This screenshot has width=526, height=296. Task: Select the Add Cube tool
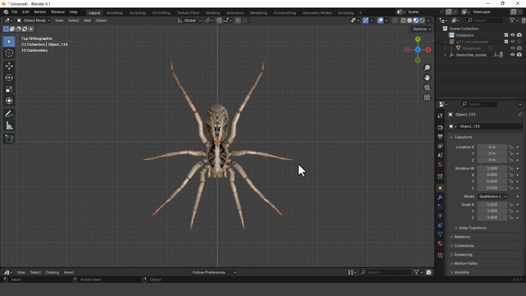point(9,139)
